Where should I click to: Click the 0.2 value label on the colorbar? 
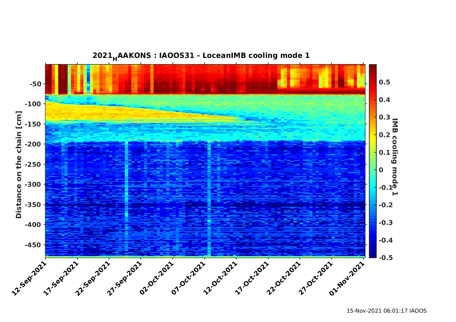385,135
